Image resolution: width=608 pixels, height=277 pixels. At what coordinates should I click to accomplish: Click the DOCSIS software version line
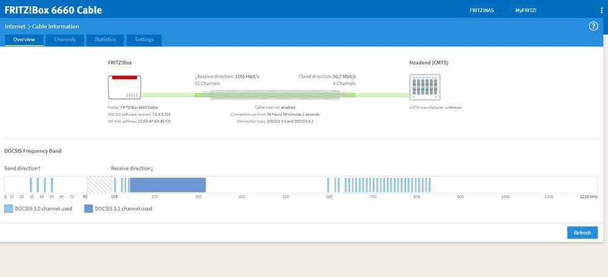tap(139, 114)
